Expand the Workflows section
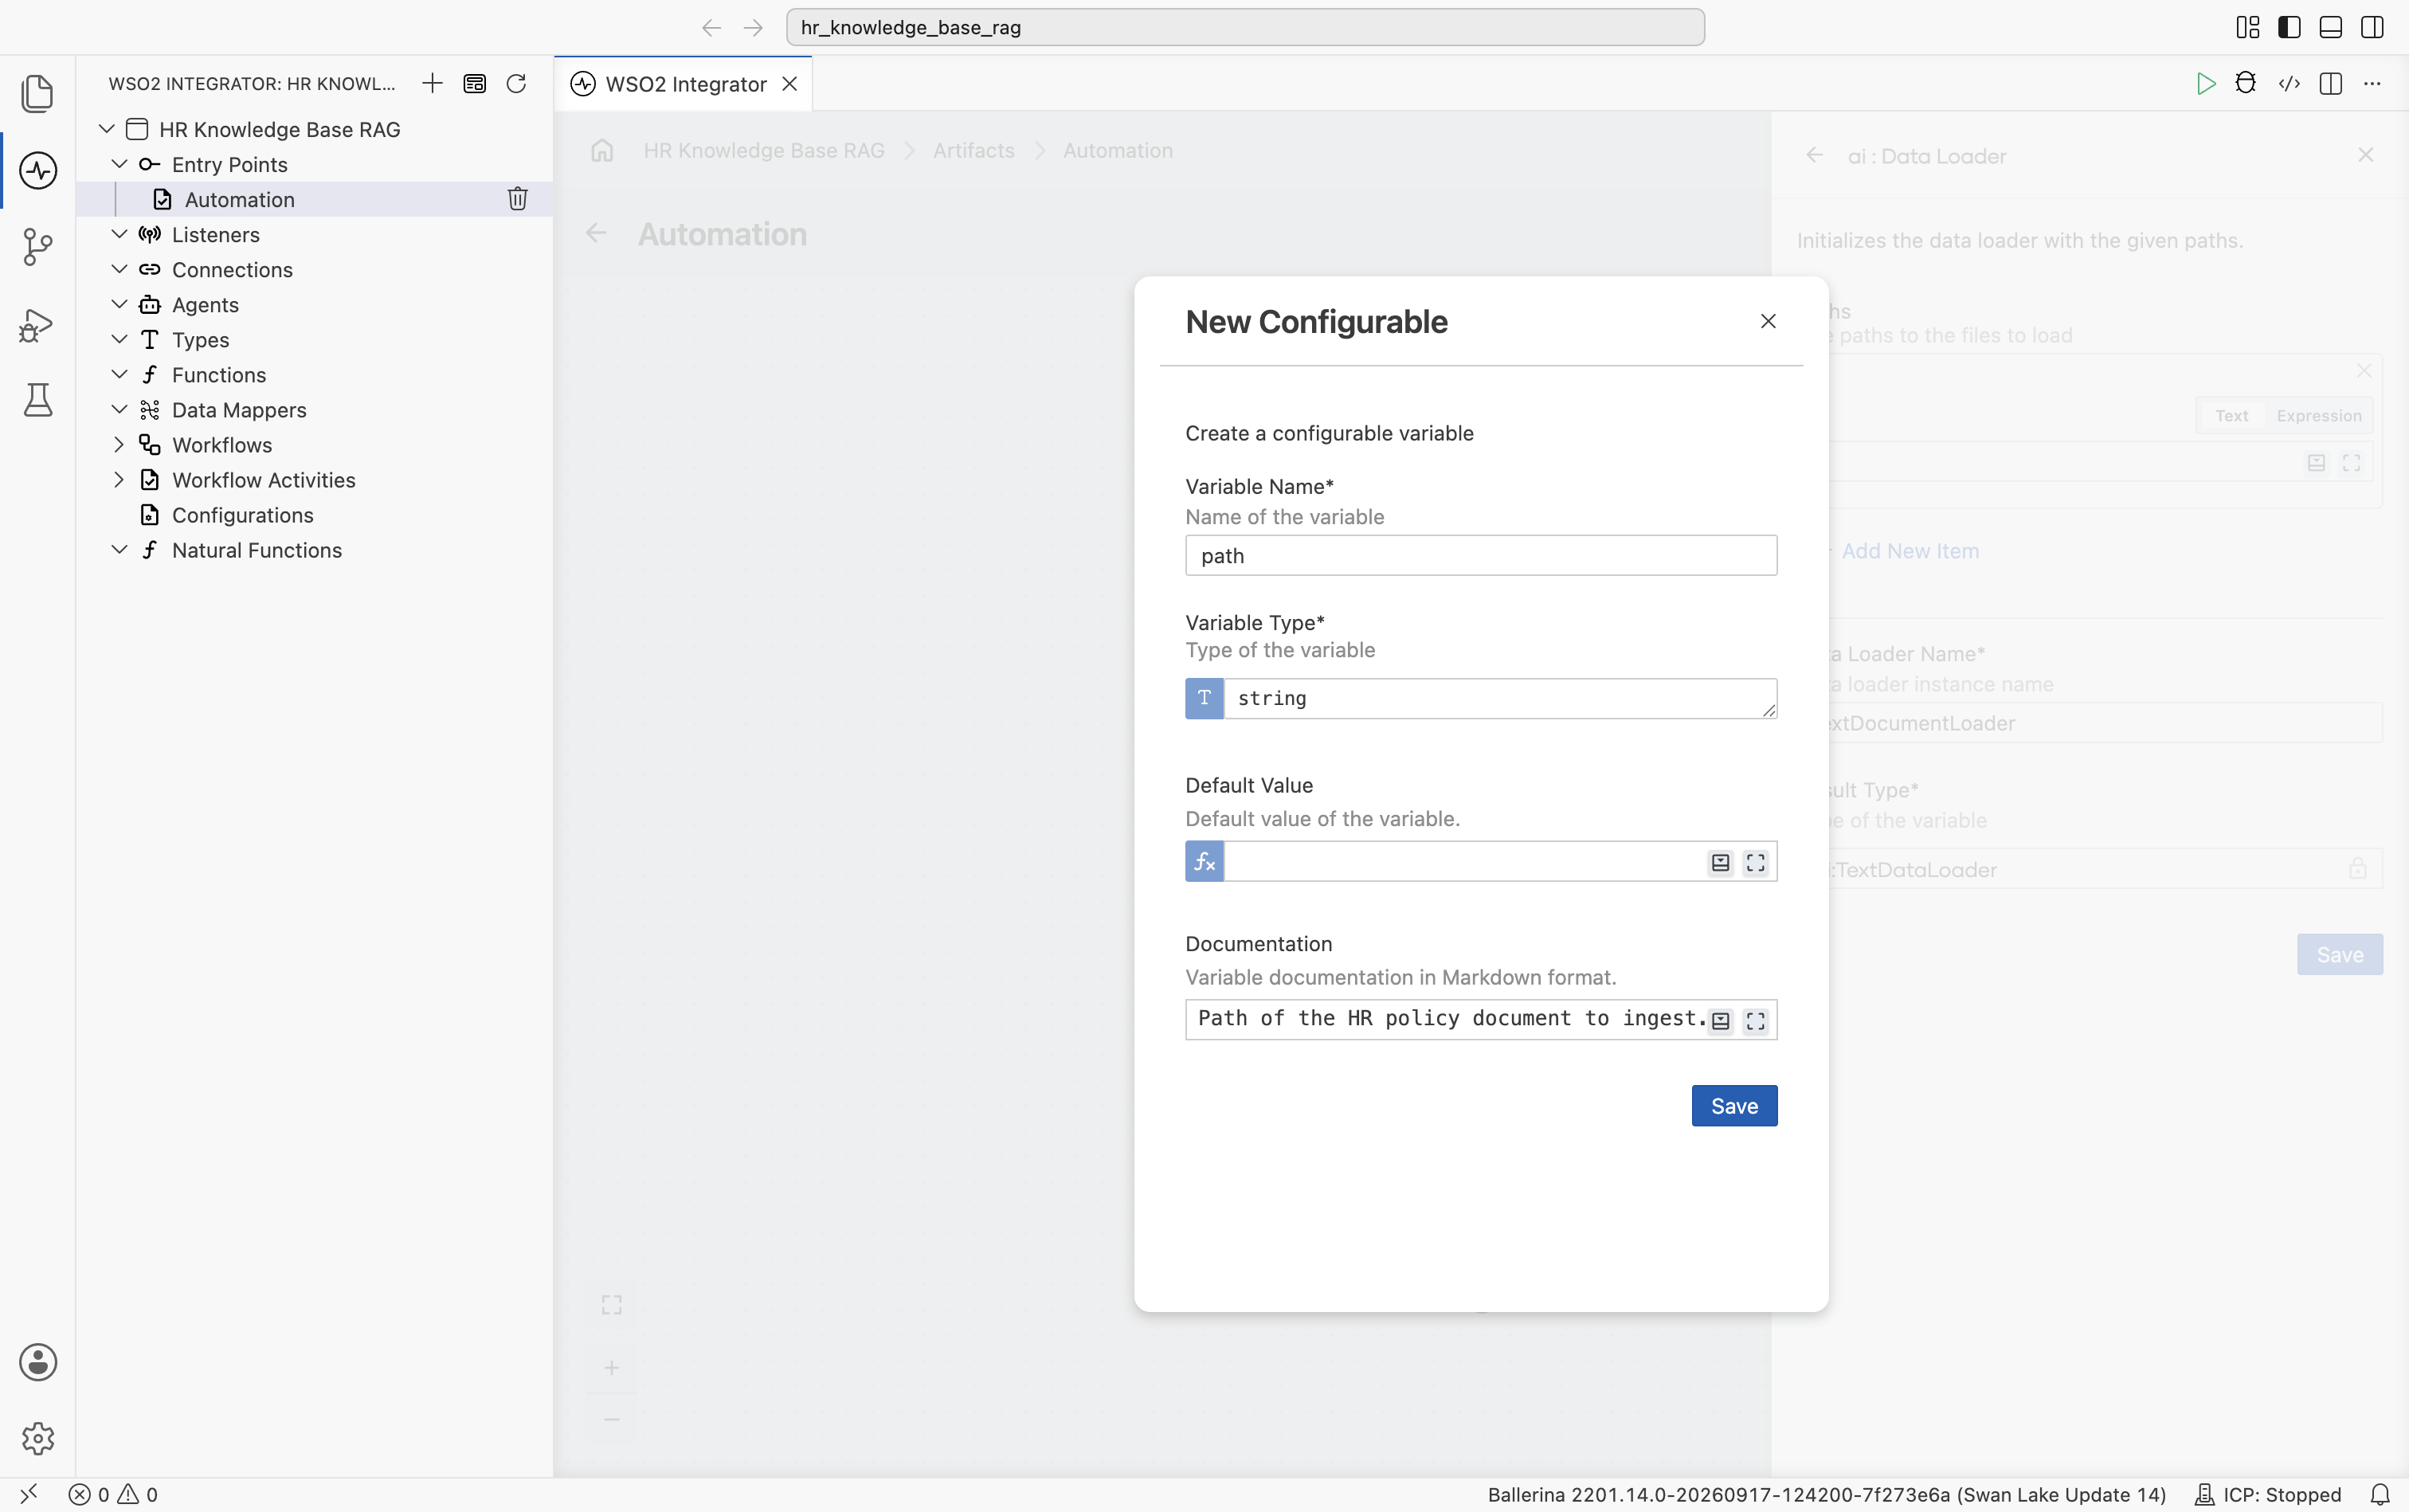The height and width of the screenshot is (1512, 2409). point(119,444)
